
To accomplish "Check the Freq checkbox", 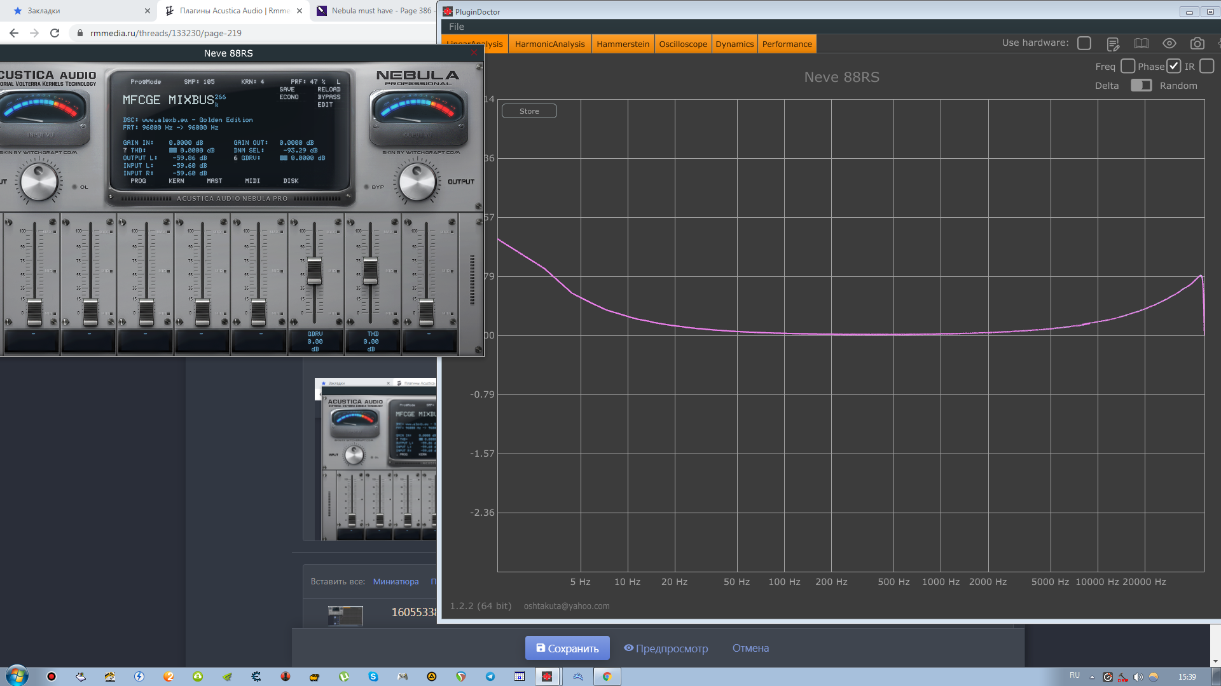I will click(1128, 66).
